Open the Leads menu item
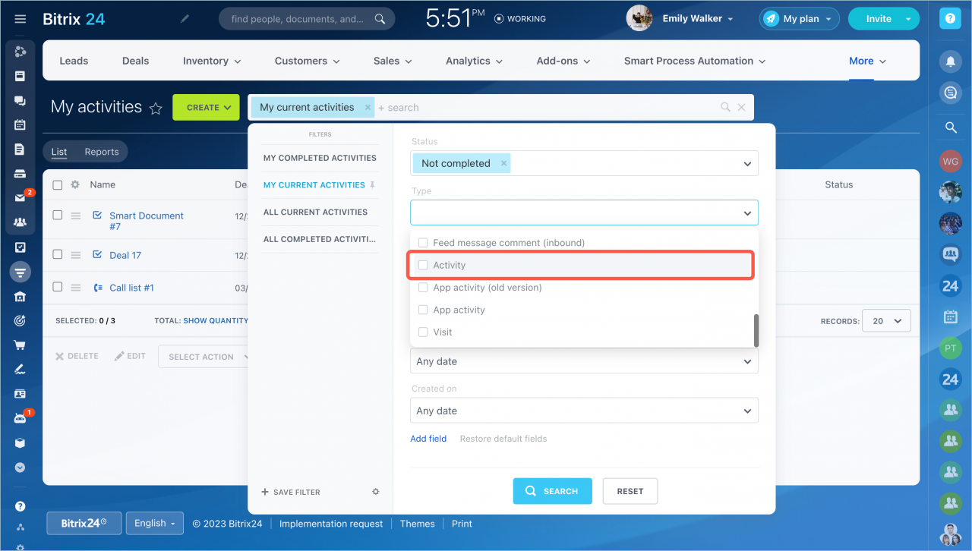The width and height of the screenshot is (972, 551). (x=74, y=61)
